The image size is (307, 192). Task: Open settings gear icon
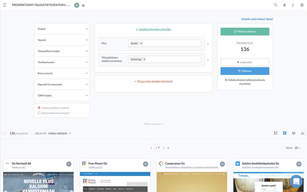(x=302, y=5)
